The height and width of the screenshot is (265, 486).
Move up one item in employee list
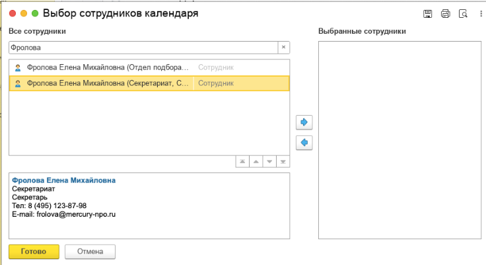click(256, 162)
